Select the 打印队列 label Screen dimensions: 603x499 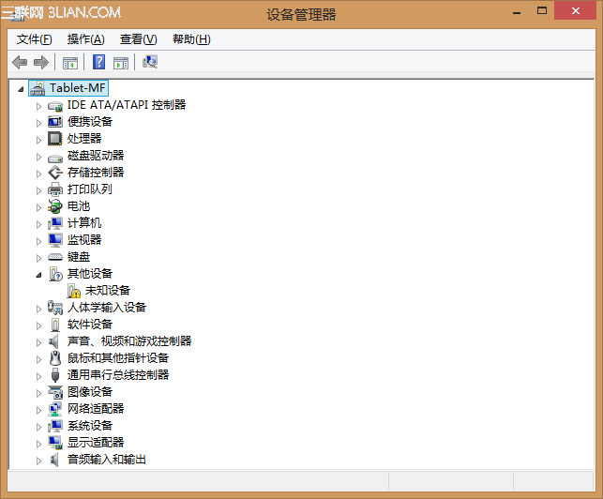(90, 189)
